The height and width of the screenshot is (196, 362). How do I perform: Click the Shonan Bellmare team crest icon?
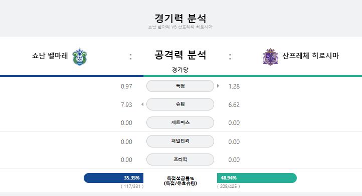tap(80, 56)
